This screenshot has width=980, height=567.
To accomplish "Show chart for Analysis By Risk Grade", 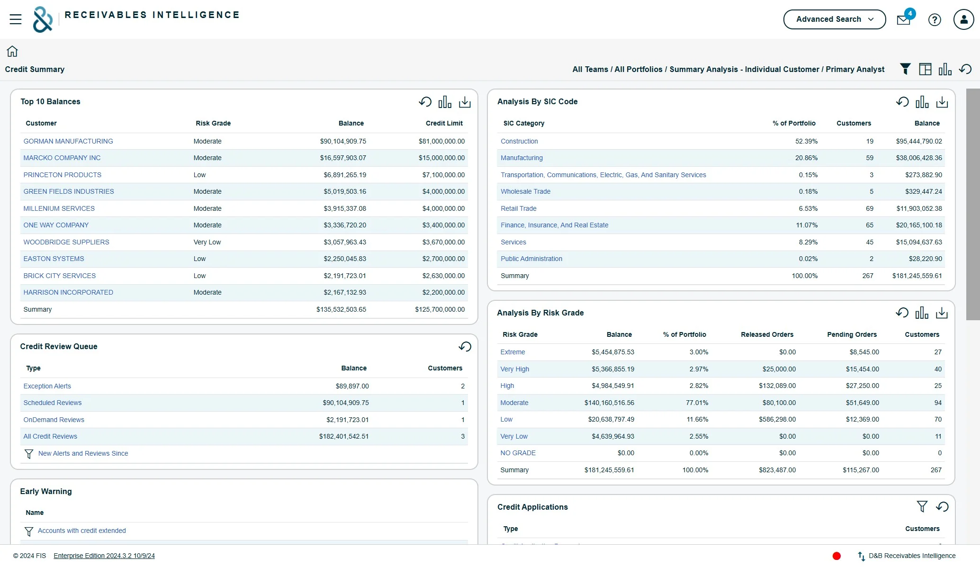I will pyautogui.click(x=922, y=313).
